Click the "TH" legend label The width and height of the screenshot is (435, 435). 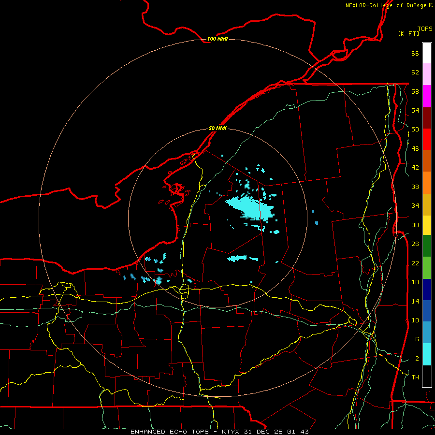[415, 377]
